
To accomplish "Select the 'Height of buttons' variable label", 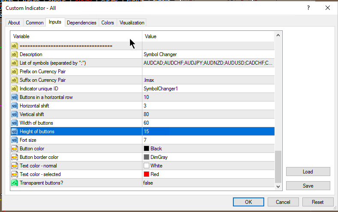I will [x=37, y=131].
